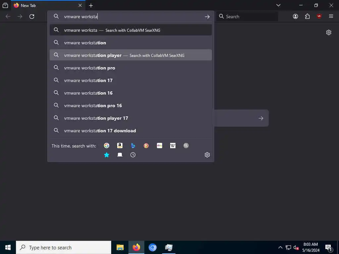Open the Firefox application hamburger menu
This screenshot has width=339, height=254.
331,17
